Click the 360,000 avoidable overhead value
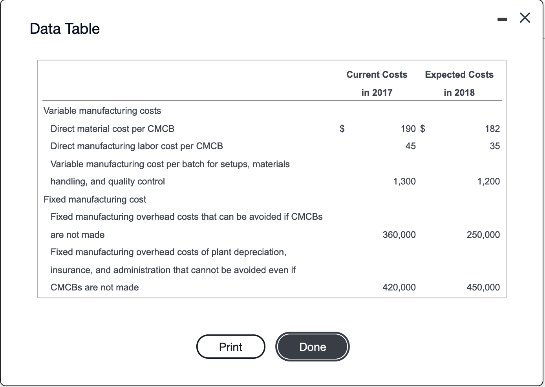545x387 pixels. (x=399, y=235)
